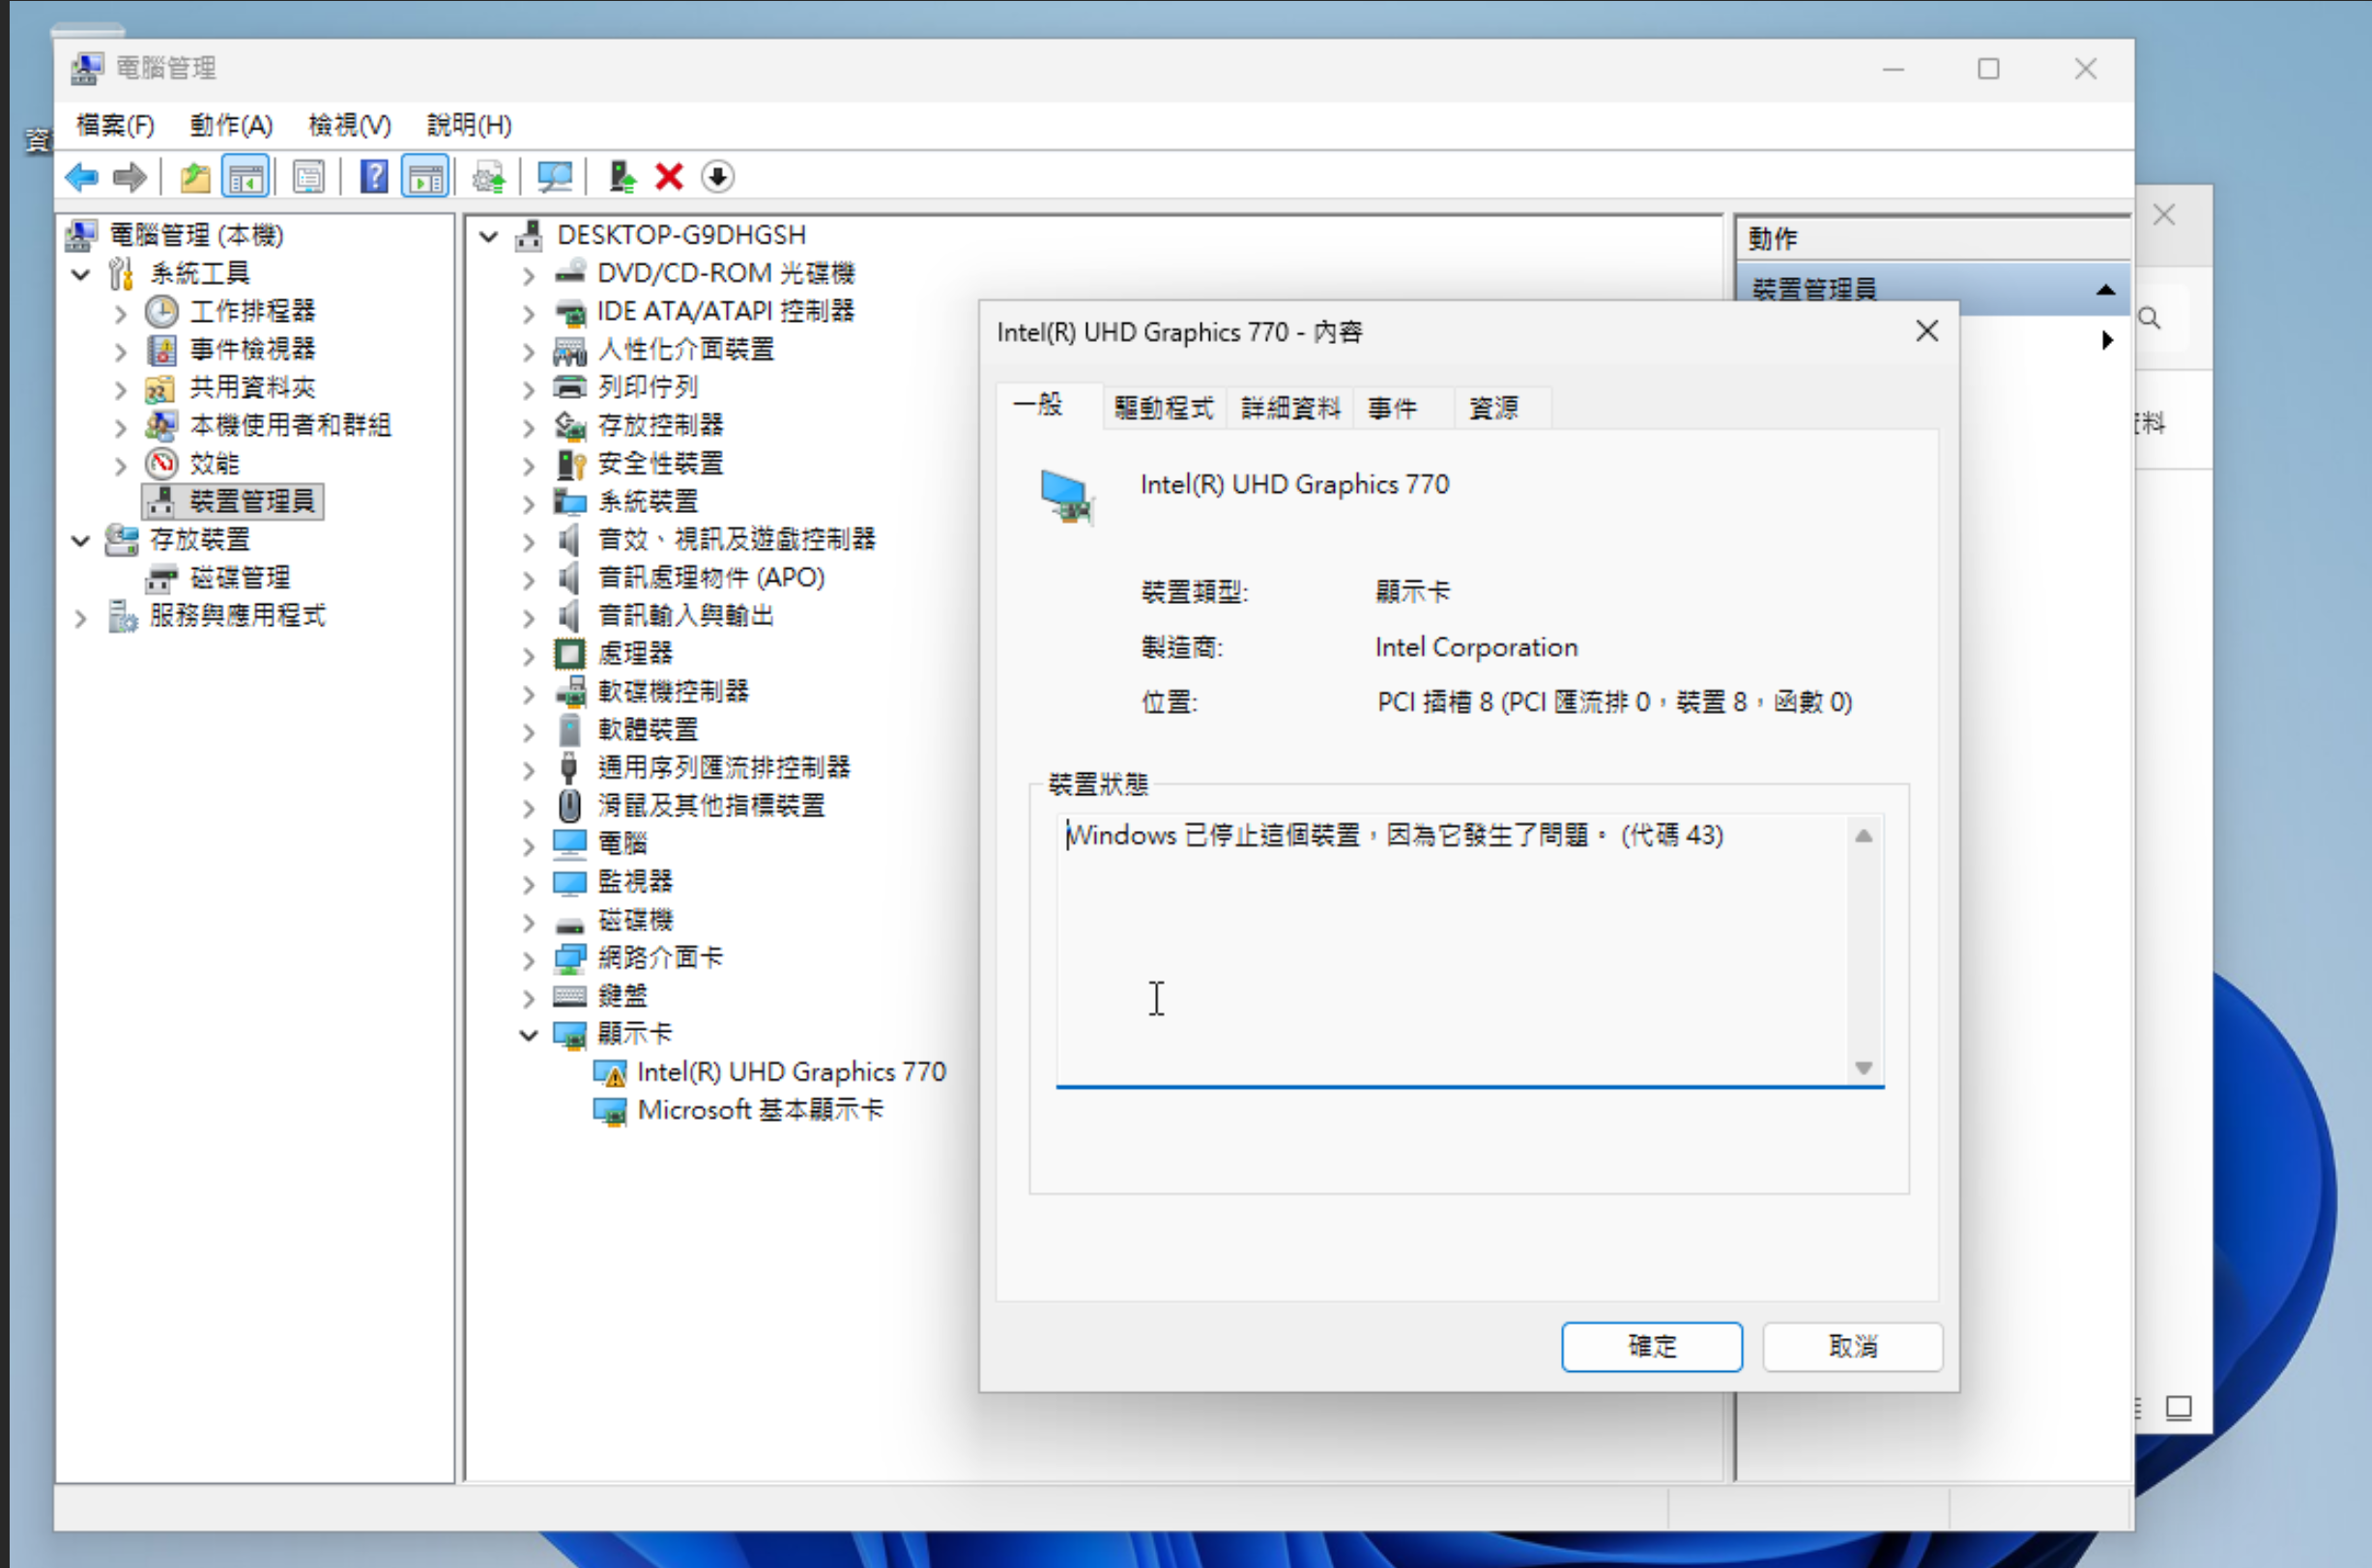This screenshot has width=2372, height=1568.
Task: Expand the 處理器 tree node
Action: click(530, 655)
